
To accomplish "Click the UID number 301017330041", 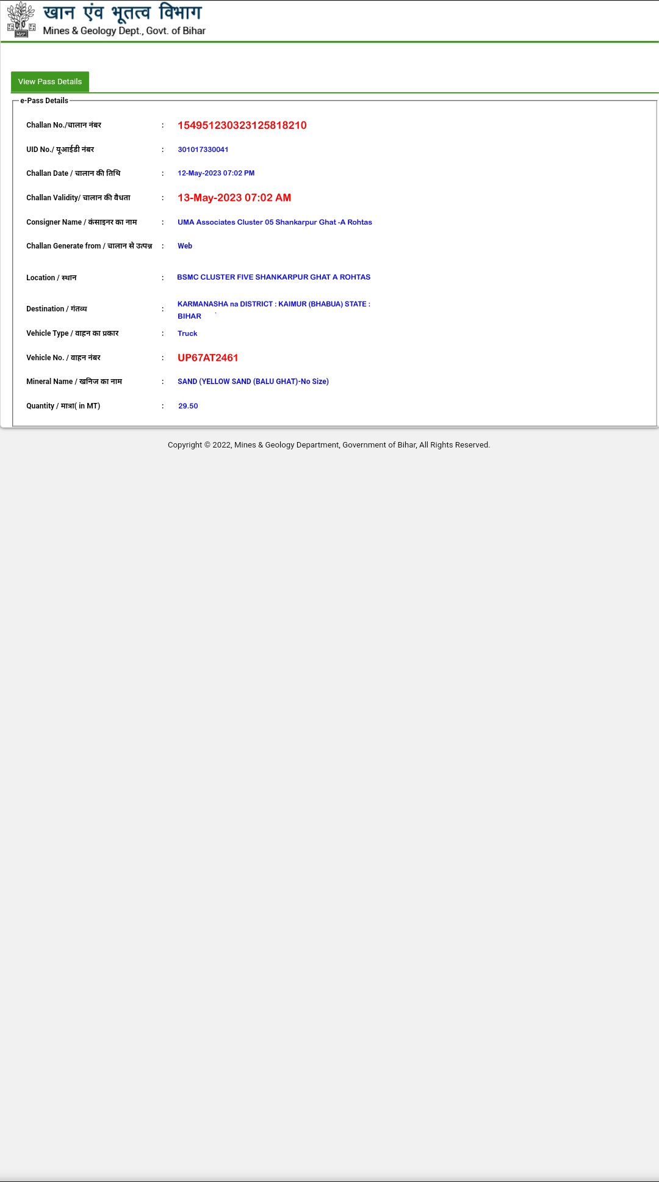I will coord(203,150).
